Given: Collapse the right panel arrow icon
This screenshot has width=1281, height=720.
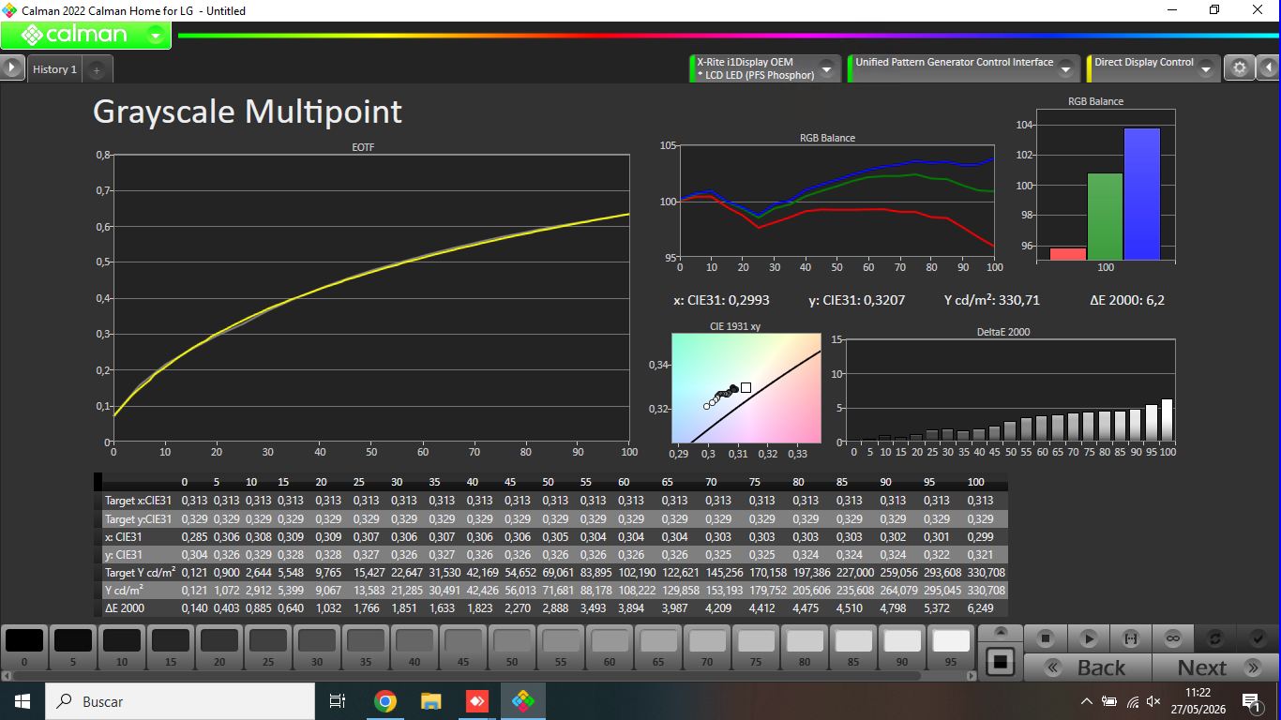Looking at the screenshot, I should click(x=1269, y=68).
